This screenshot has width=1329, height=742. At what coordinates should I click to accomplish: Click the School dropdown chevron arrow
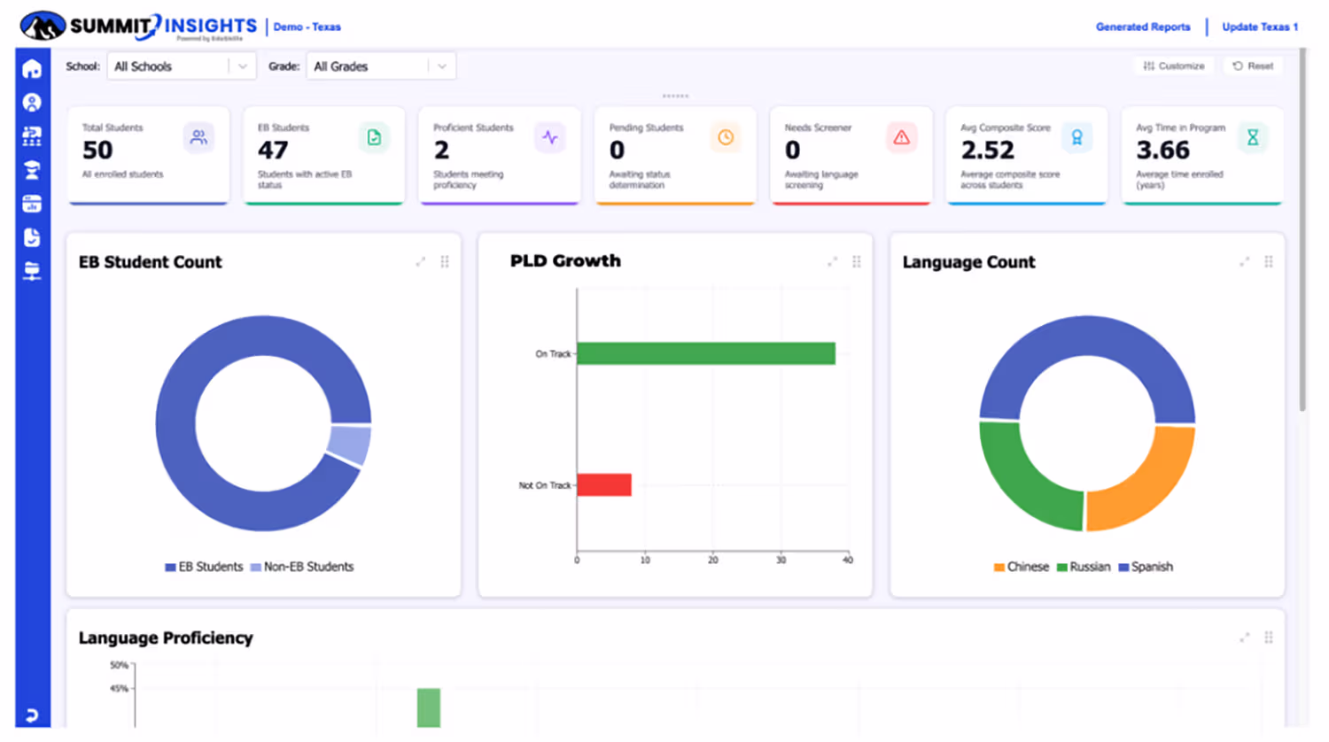243,66
